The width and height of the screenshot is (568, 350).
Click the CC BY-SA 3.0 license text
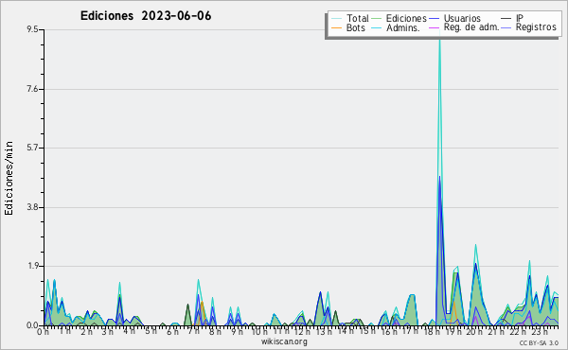539,343
